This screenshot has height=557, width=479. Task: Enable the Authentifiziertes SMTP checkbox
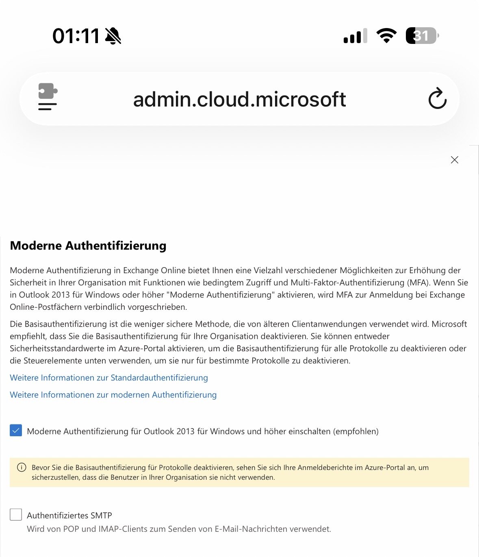click(16, 515)
